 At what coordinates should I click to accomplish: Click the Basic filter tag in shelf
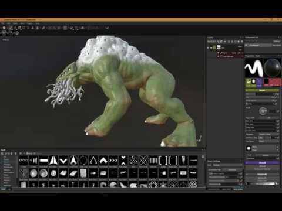[29, 154]
